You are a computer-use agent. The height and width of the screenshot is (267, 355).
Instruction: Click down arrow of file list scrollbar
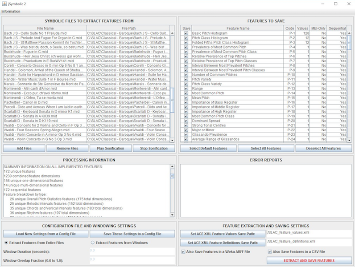coord(172,140)
